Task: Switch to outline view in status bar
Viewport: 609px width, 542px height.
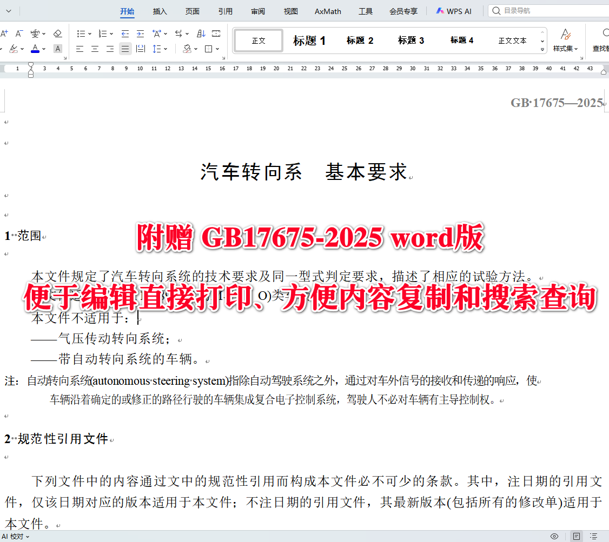Action: point(594,537)
